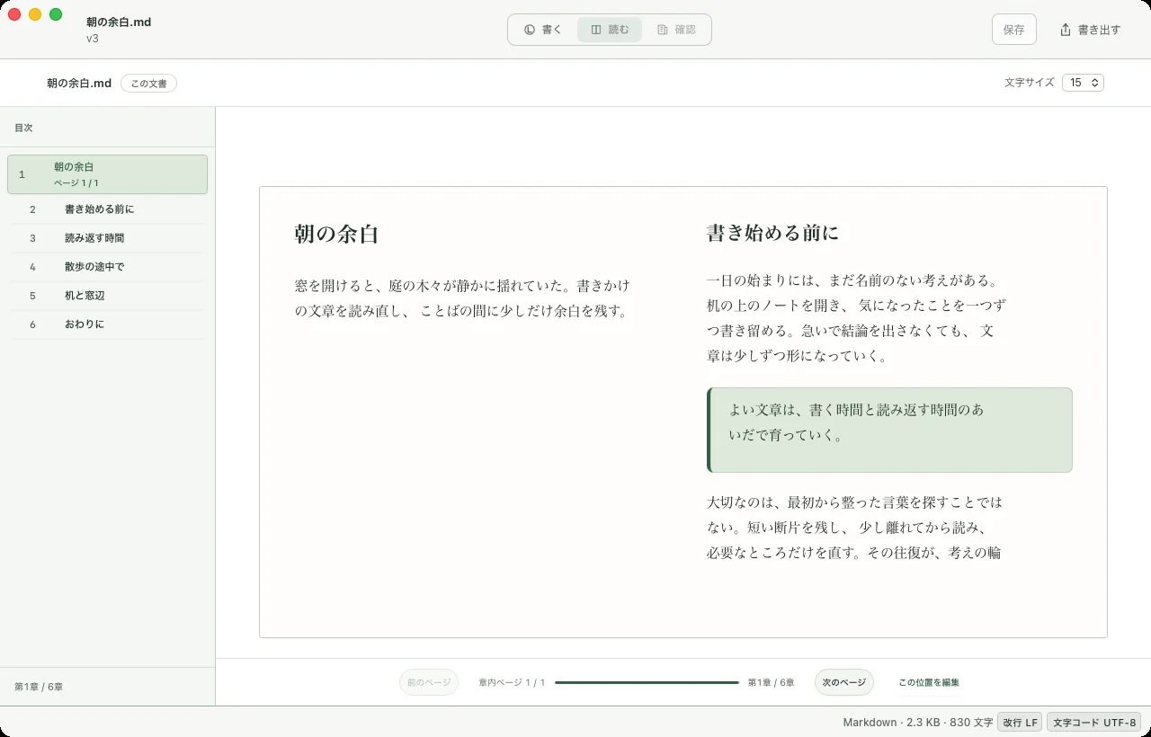Click ページ 1 / 1 under 朝の余白 in the outline
Screen dimensions: 1151x737
[x=76, y=183]
